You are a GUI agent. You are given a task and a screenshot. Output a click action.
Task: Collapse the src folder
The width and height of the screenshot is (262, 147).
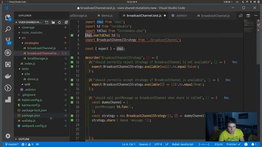24,38
